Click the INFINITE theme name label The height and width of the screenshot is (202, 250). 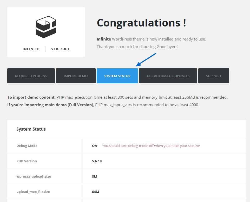point(31,49)
